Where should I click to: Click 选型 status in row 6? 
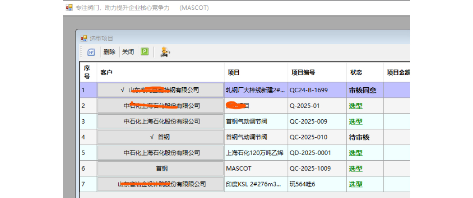pos(365,168)
